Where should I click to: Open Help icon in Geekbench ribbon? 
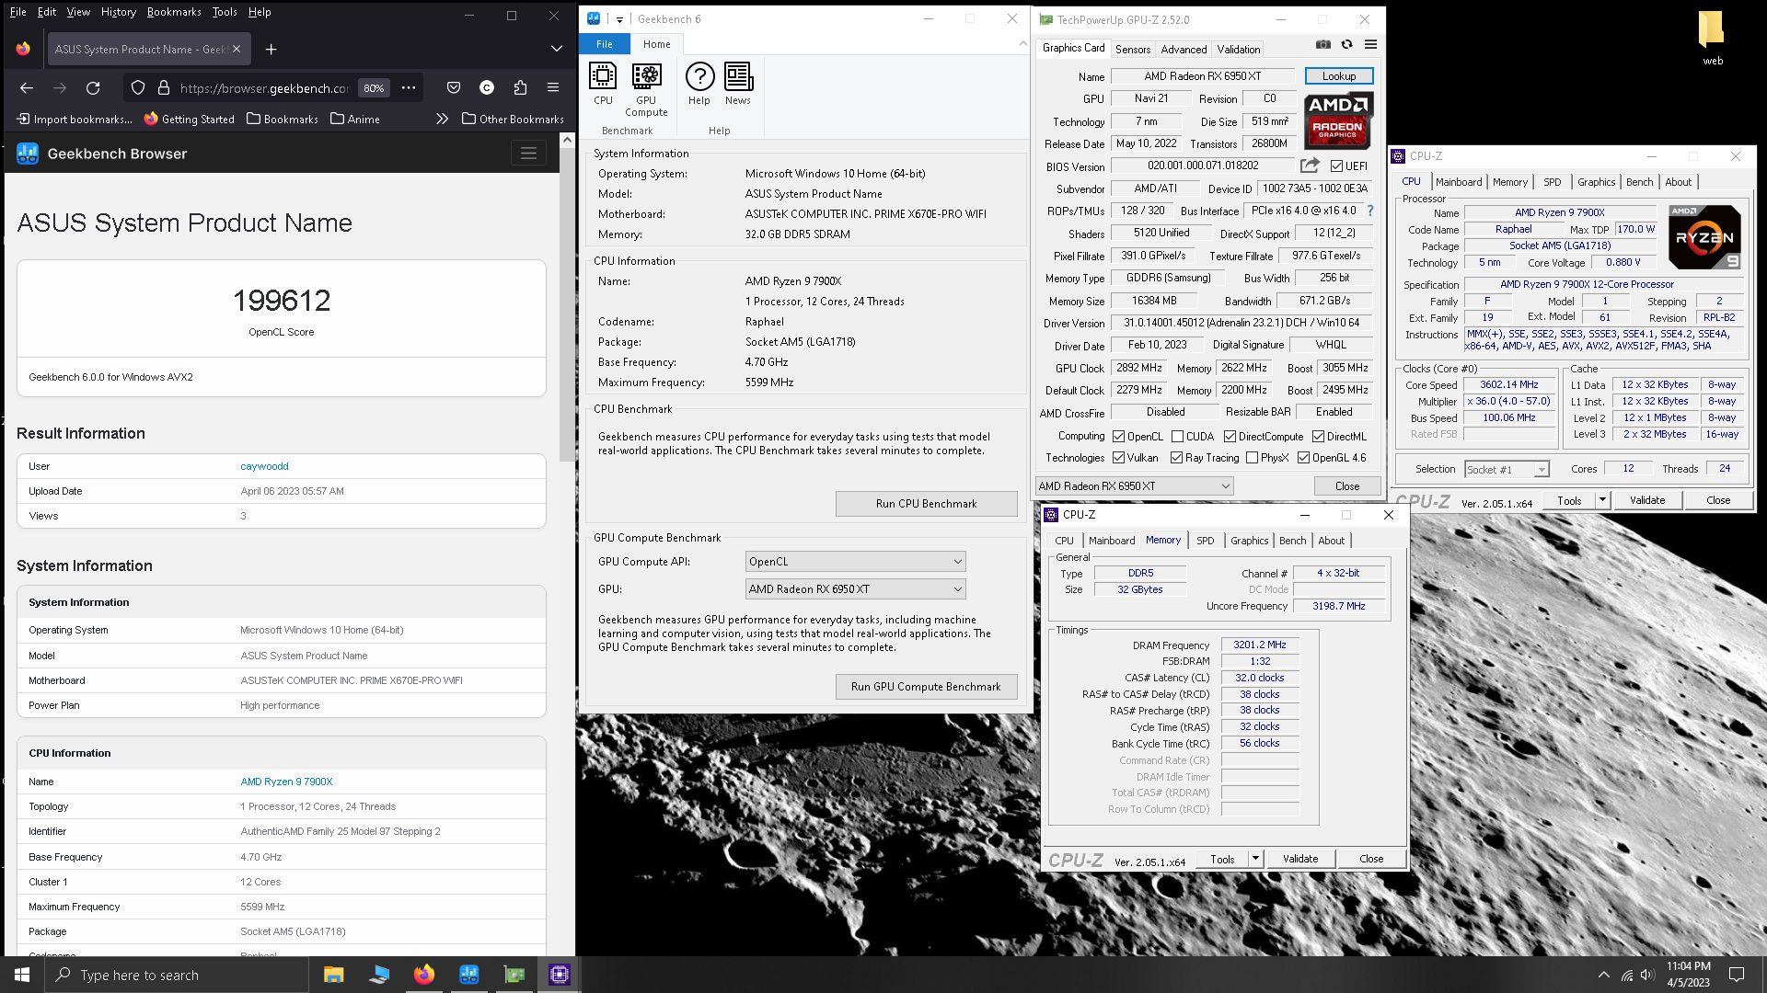click(x=699, y=85)
